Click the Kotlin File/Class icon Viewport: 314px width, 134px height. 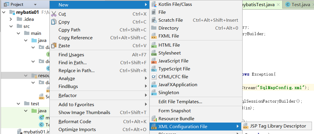154,4
